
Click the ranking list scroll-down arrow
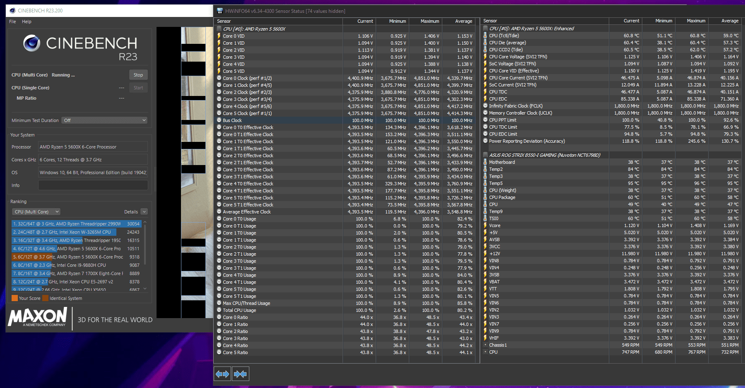(x=145, y=289)
